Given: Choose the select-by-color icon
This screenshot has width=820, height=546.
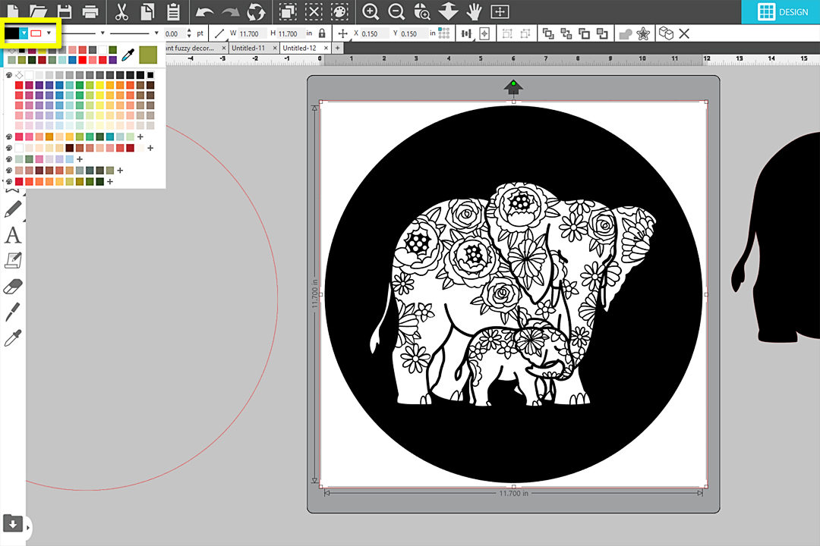Looking at the screenshot, I should tap(340, 11).
